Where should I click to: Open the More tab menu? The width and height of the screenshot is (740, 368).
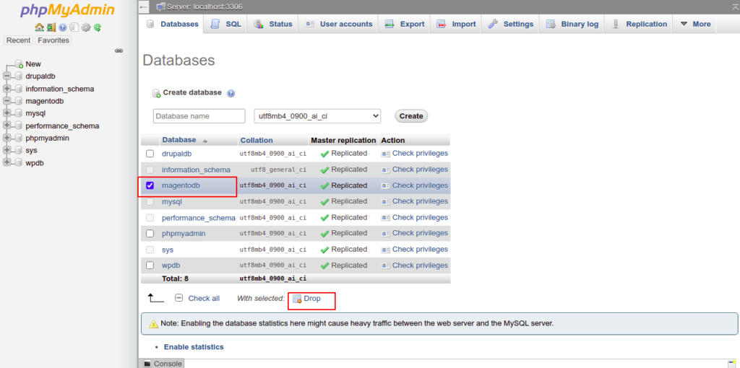tap(695, 24)
